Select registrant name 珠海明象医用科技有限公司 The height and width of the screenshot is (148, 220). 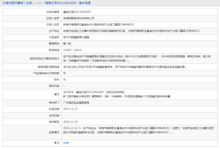pyautogui.click(x=79, y=18)
